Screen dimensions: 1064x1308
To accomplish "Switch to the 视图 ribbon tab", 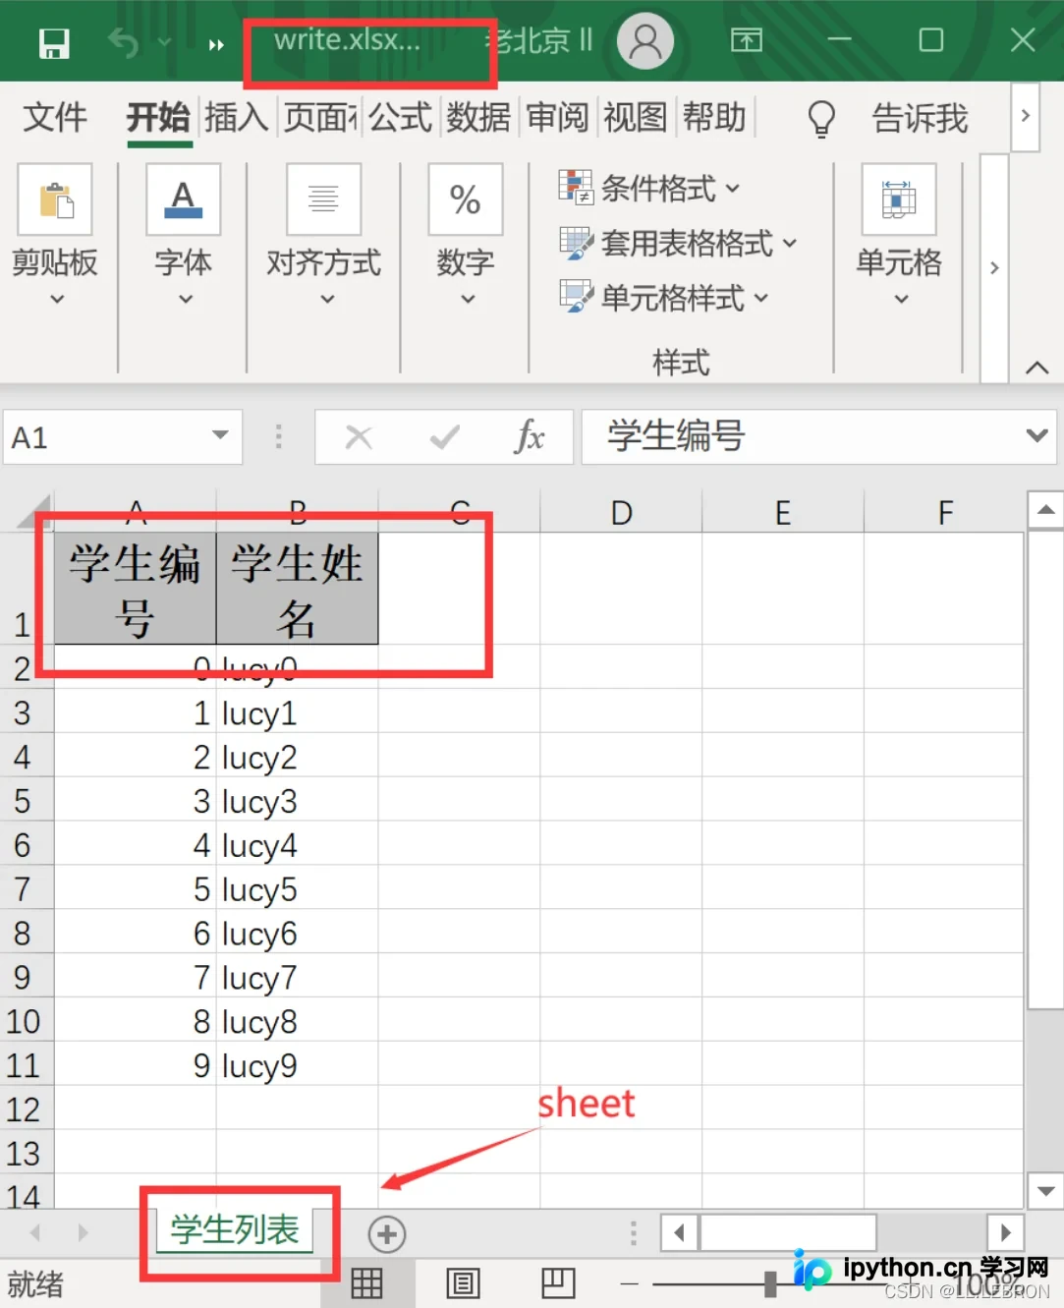I will (636, 117).
